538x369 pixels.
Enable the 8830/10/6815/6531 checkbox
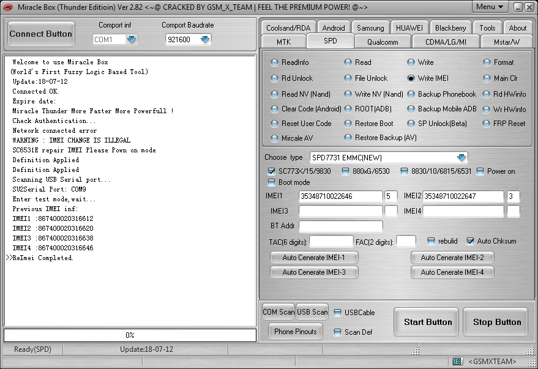click(x=404, y=171)
